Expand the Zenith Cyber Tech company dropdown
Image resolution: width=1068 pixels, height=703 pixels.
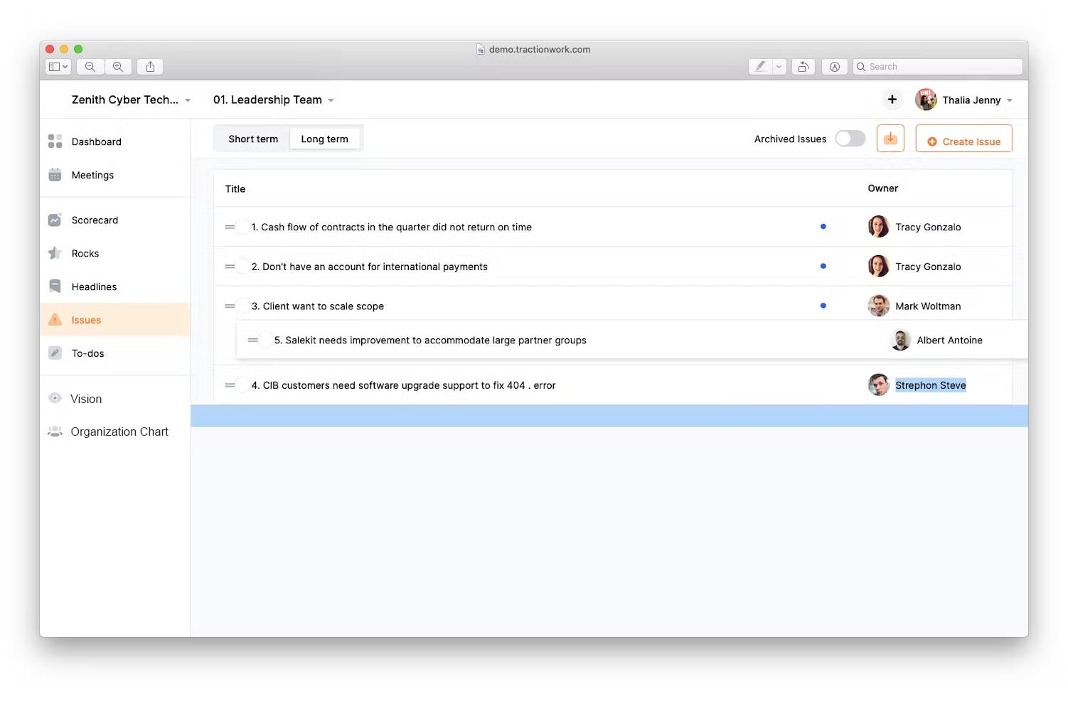click(131, 100)
